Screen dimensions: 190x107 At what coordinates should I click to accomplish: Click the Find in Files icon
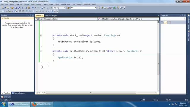[x=69, y=8]
